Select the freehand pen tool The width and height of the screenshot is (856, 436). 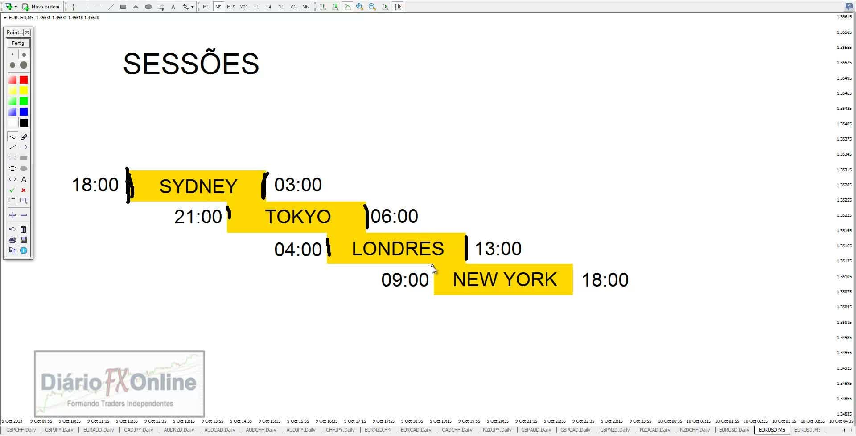point(12,137)
